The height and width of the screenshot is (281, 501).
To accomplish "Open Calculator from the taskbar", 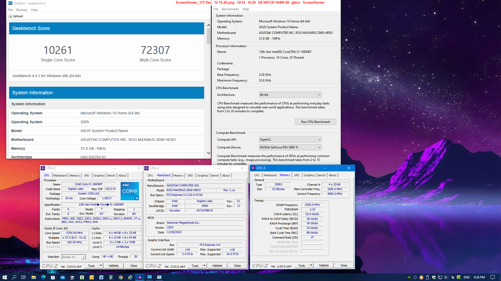I will pos(111,277).
